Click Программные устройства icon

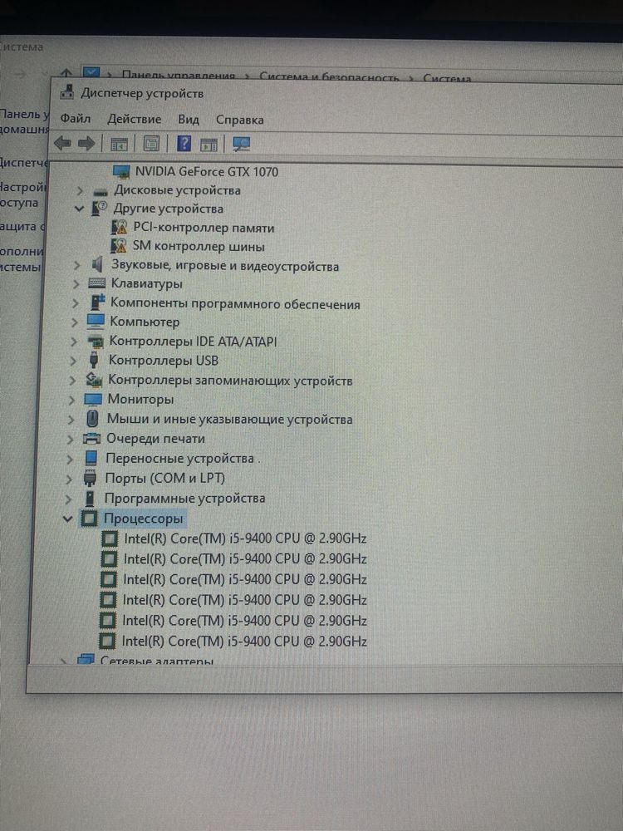pyautogui.click(x=90, y=498)
